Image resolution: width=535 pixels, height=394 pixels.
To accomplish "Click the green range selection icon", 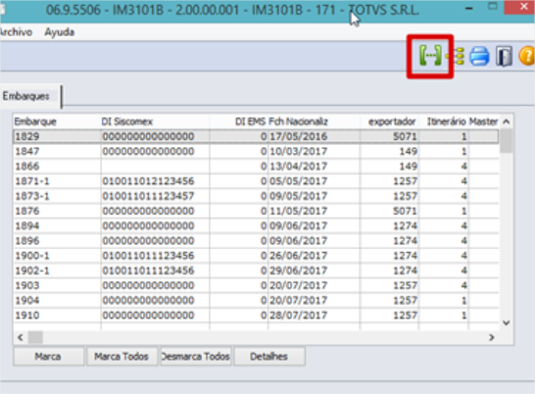I will (x=430, y=56).
